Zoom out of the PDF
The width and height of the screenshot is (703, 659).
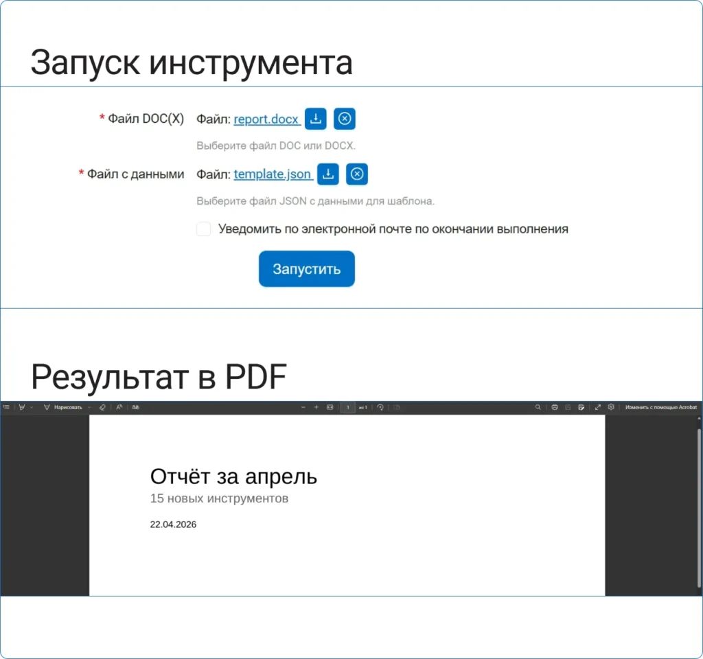[303, 408]
